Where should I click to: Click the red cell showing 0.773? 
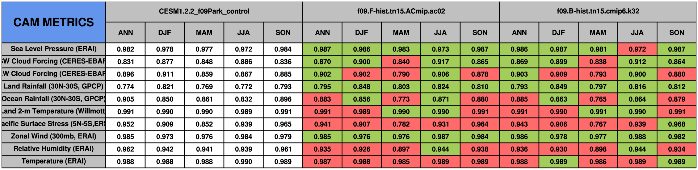pos(401,99)
